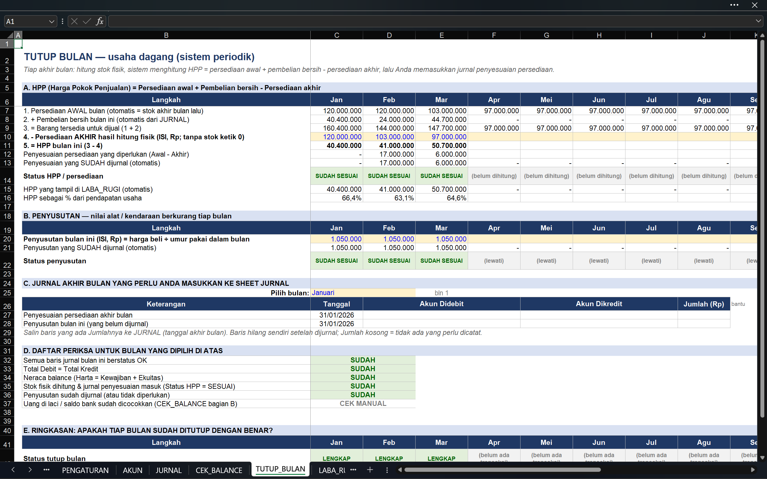Screen dimensions: 767x479
Task: Show hidden sheets left of PENGATURAN tab
Action: coord(46,469)
